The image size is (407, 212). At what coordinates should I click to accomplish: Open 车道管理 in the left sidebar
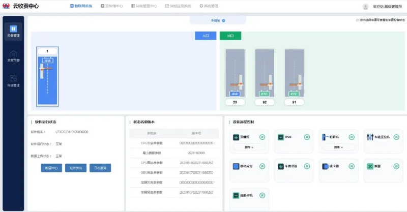[x=13, y=80]
